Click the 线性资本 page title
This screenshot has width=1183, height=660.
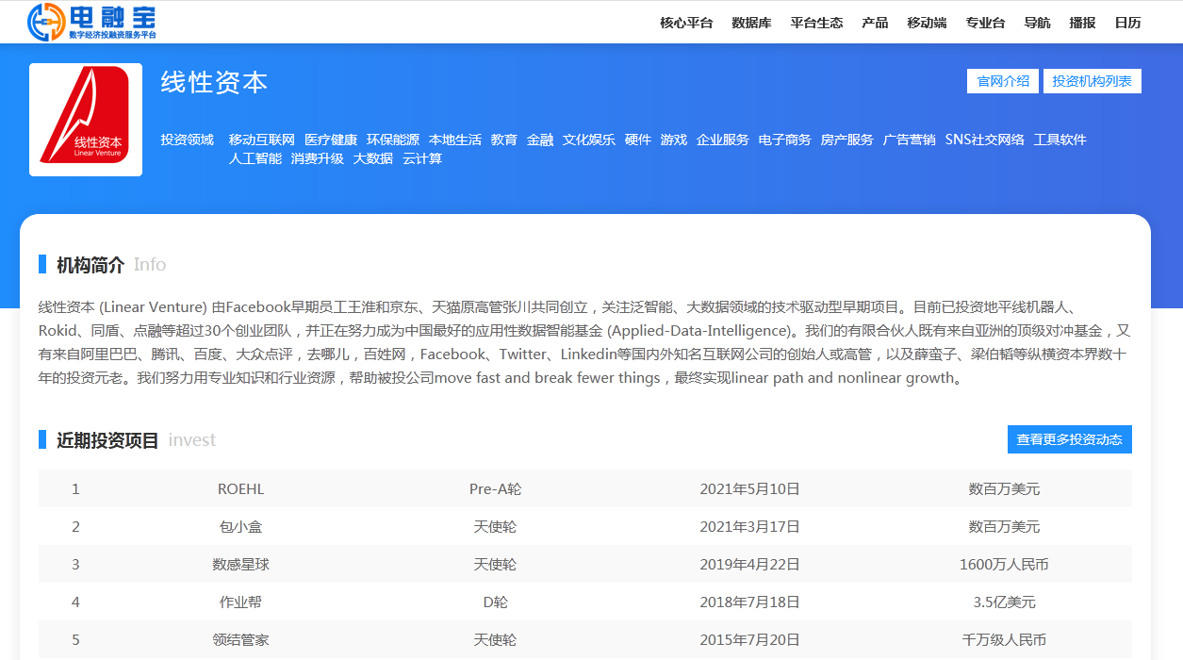(215, 82)
